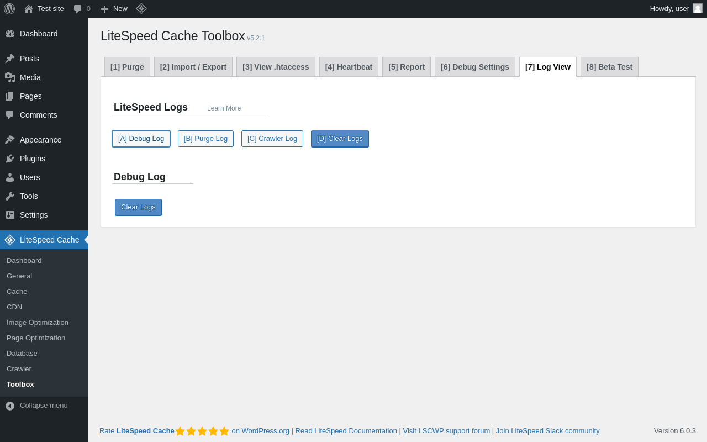The height and width of the screenshot is (442, 707).
Task: Click the Users person icon
Action: coord(10,177)
